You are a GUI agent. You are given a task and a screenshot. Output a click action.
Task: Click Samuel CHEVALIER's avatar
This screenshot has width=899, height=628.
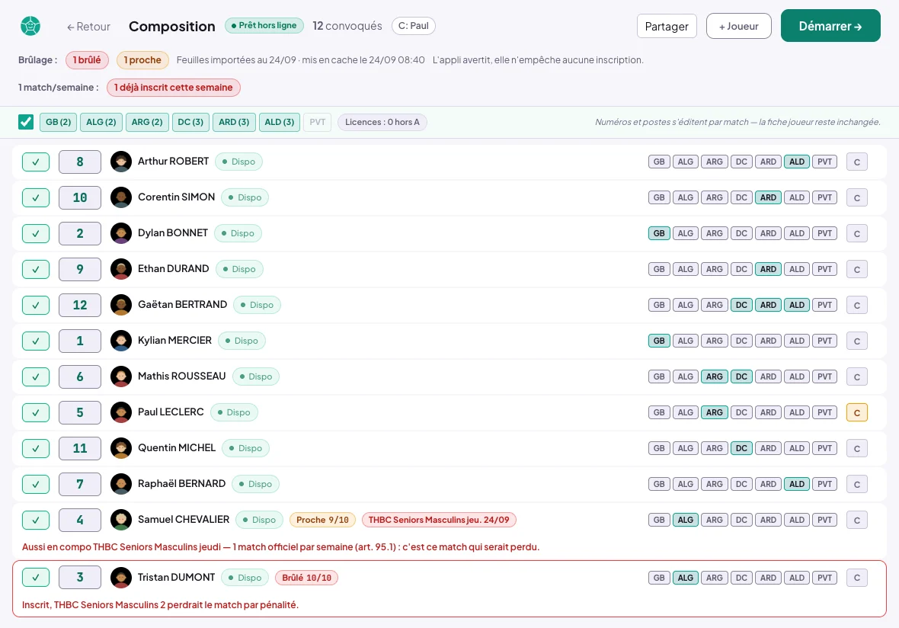(121, 521)
